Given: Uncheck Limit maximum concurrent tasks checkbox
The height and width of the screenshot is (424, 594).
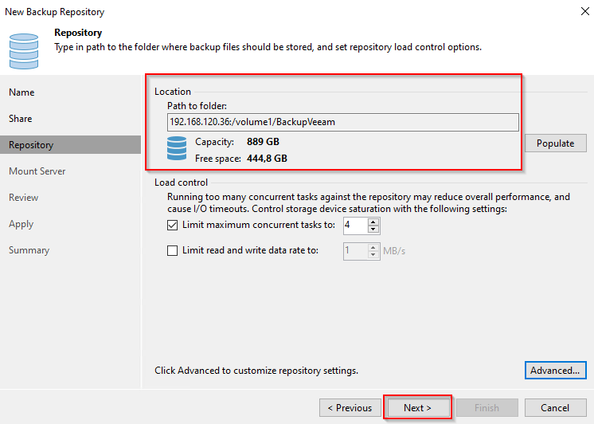Looking at the screenshot, I should [x=173, y=226].
